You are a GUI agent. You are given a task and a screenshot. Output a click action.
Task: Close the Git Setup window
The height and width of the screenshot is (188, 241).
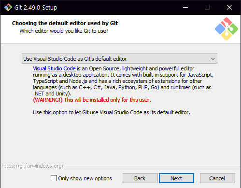(x=229, y=7)
